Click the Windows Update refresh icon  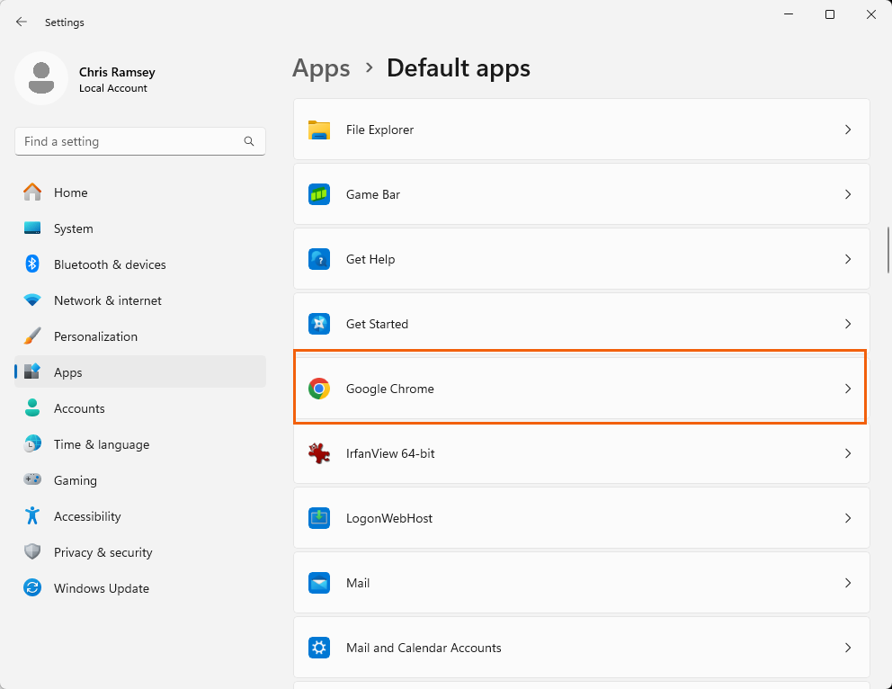(32, 587)
